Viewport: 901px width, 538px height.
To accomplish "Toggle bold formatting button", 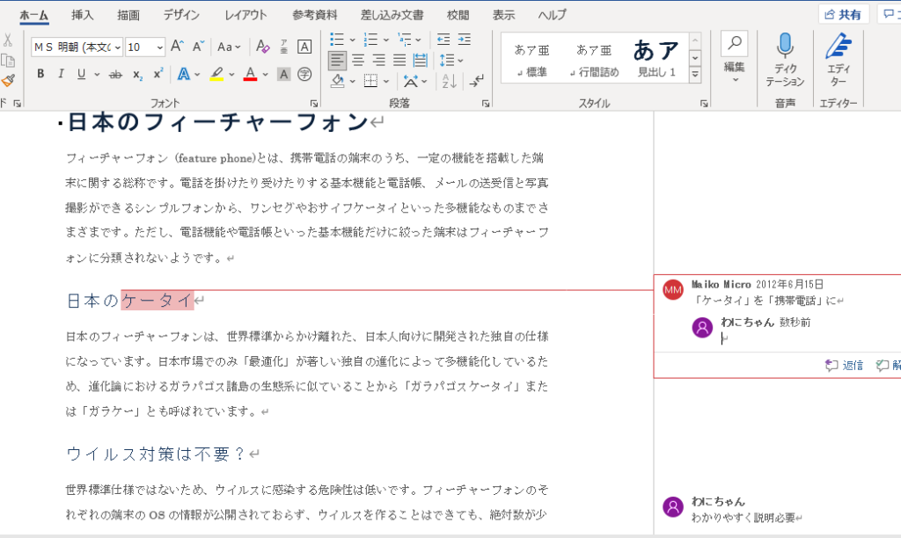I will point(40,74).
